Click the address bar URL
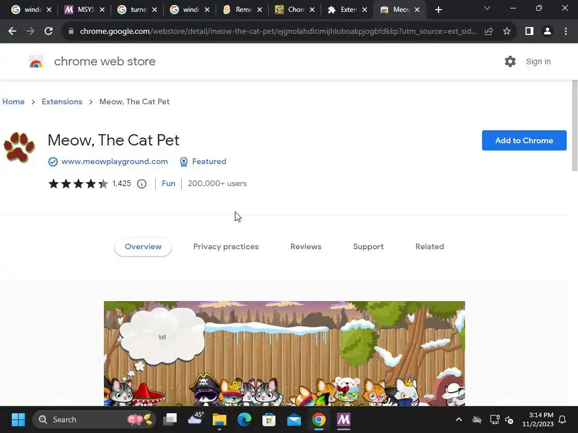 pyautogui.click(x=278, y=32)
